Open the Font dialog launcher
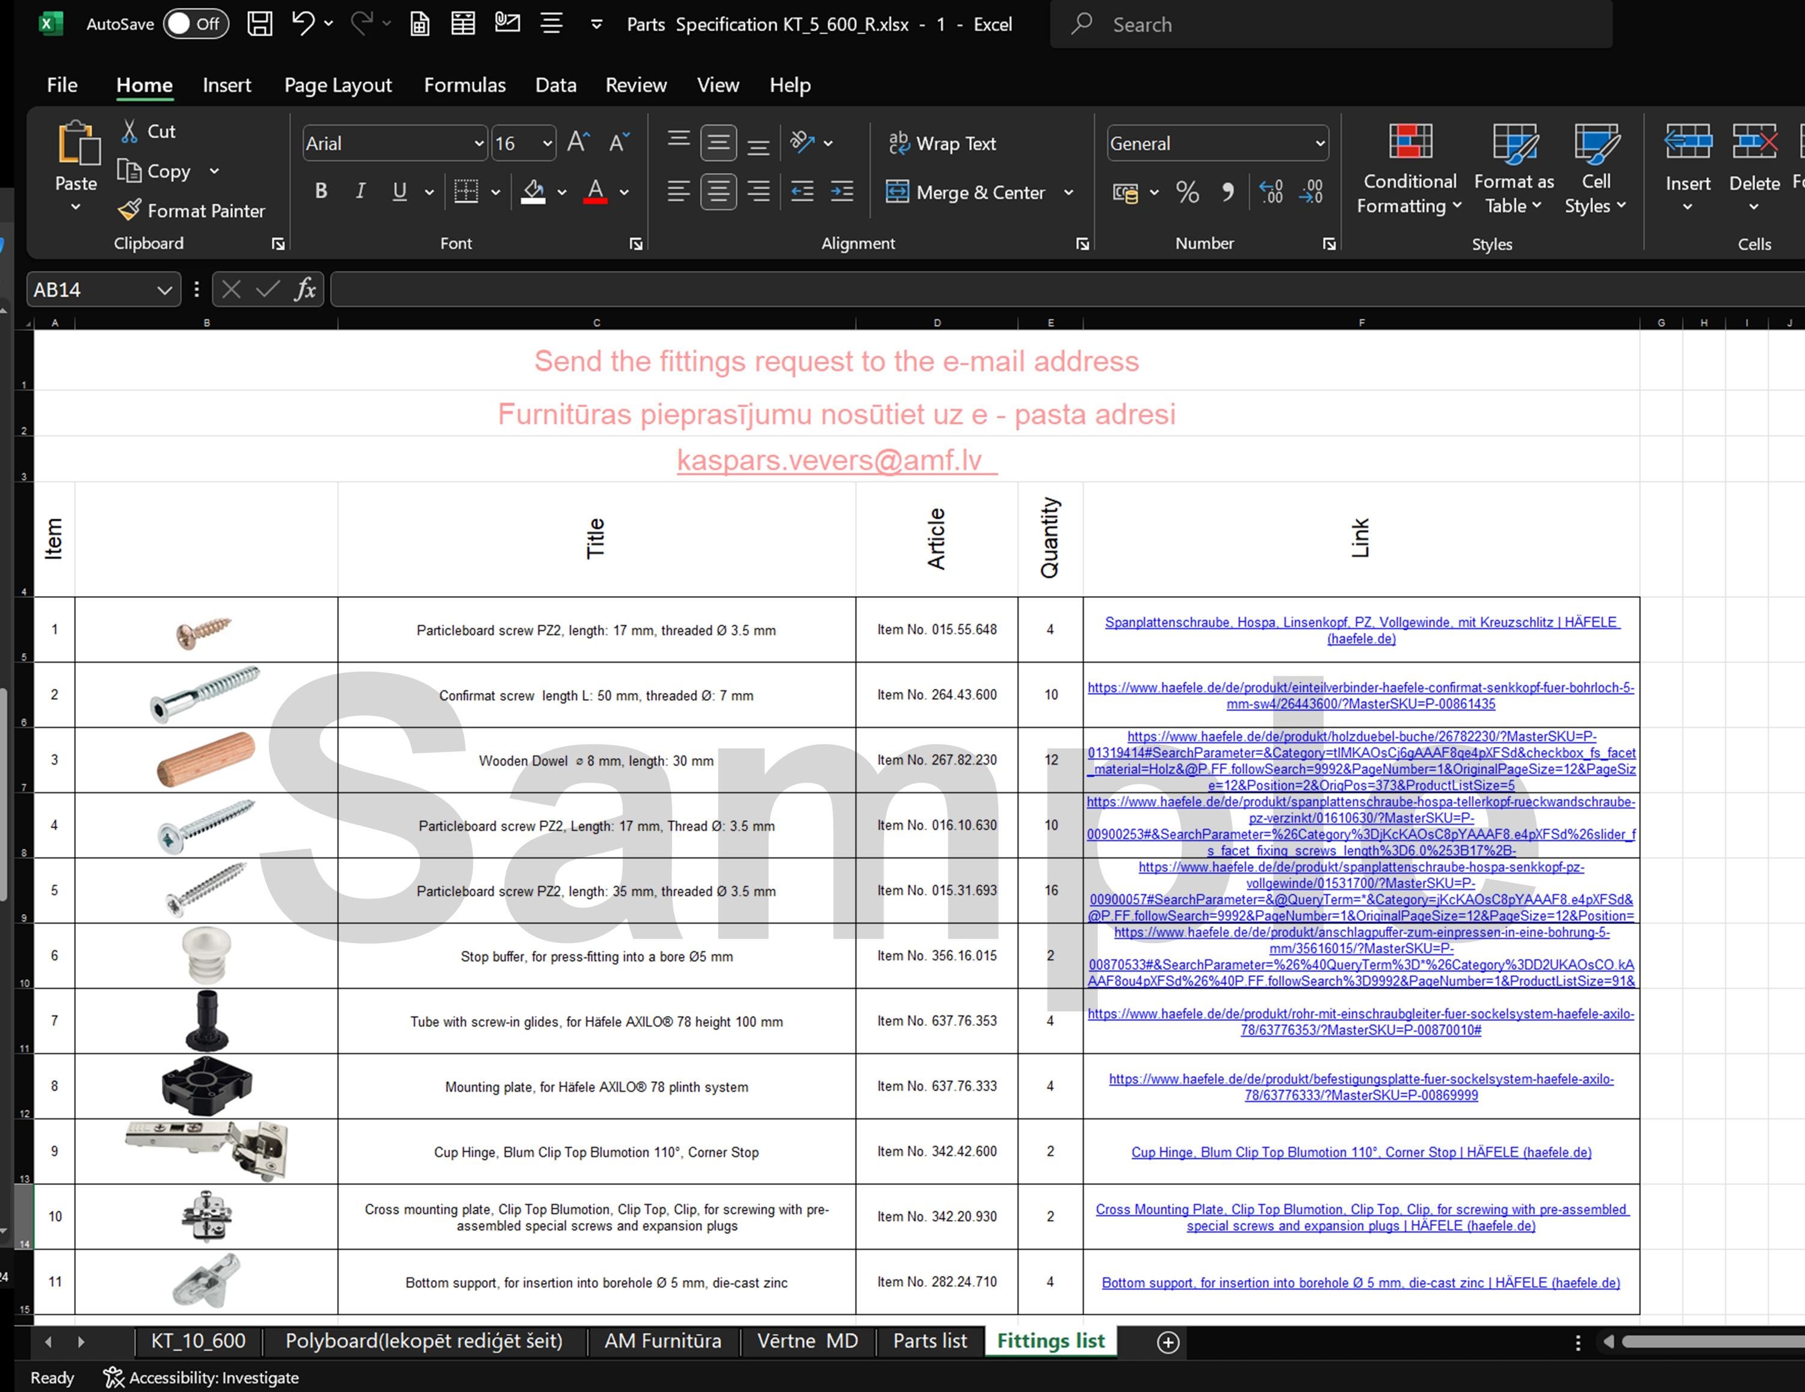1805x1392 pixels. click(x=635, y=244)
